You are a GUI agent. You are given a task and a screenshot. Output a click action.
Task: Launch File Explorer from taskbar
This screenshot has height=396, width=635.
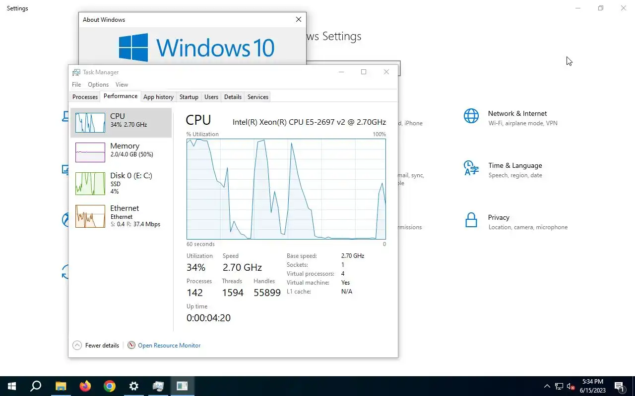[61, 386]
